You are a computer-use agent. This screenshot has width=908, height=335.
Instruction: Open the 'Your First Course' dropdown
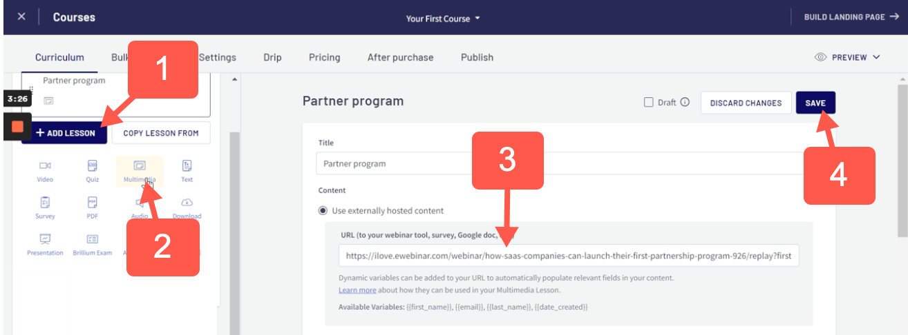[x=443, y=18]
